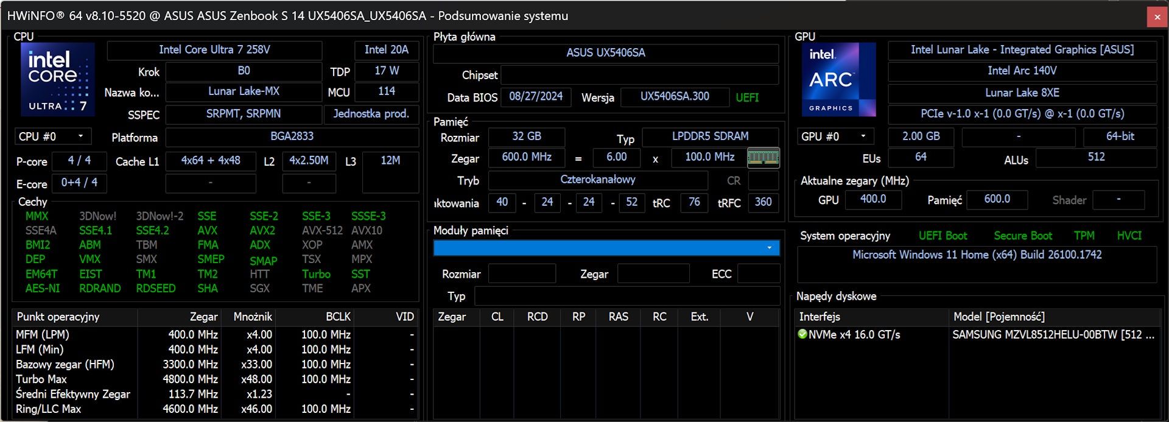Click the UEFI Boot indicator
Viewport: 1169px width, 422px height.
[x=943, y=236]
